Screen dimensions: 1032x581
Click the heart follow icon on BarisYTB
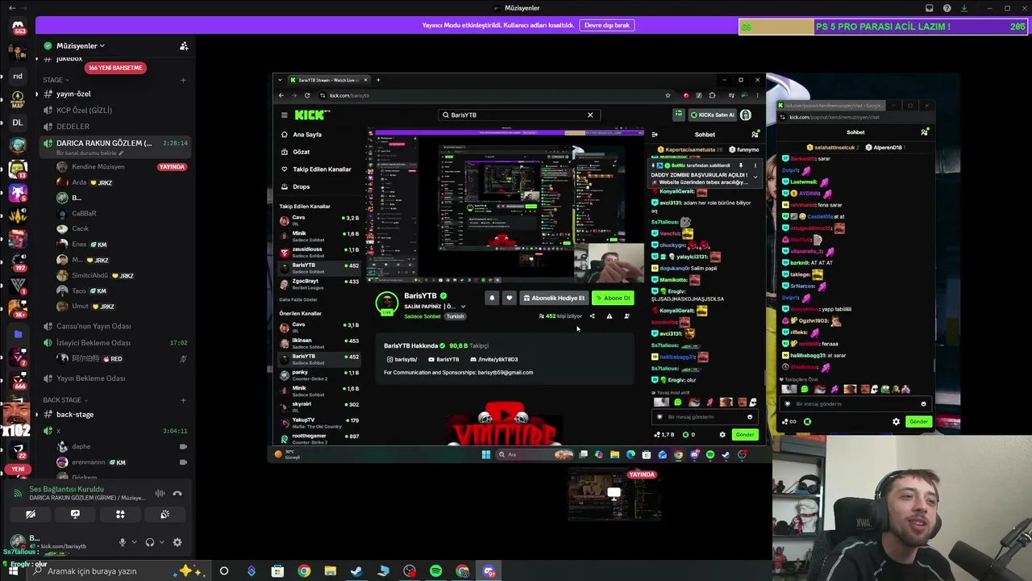click(509, 299)
